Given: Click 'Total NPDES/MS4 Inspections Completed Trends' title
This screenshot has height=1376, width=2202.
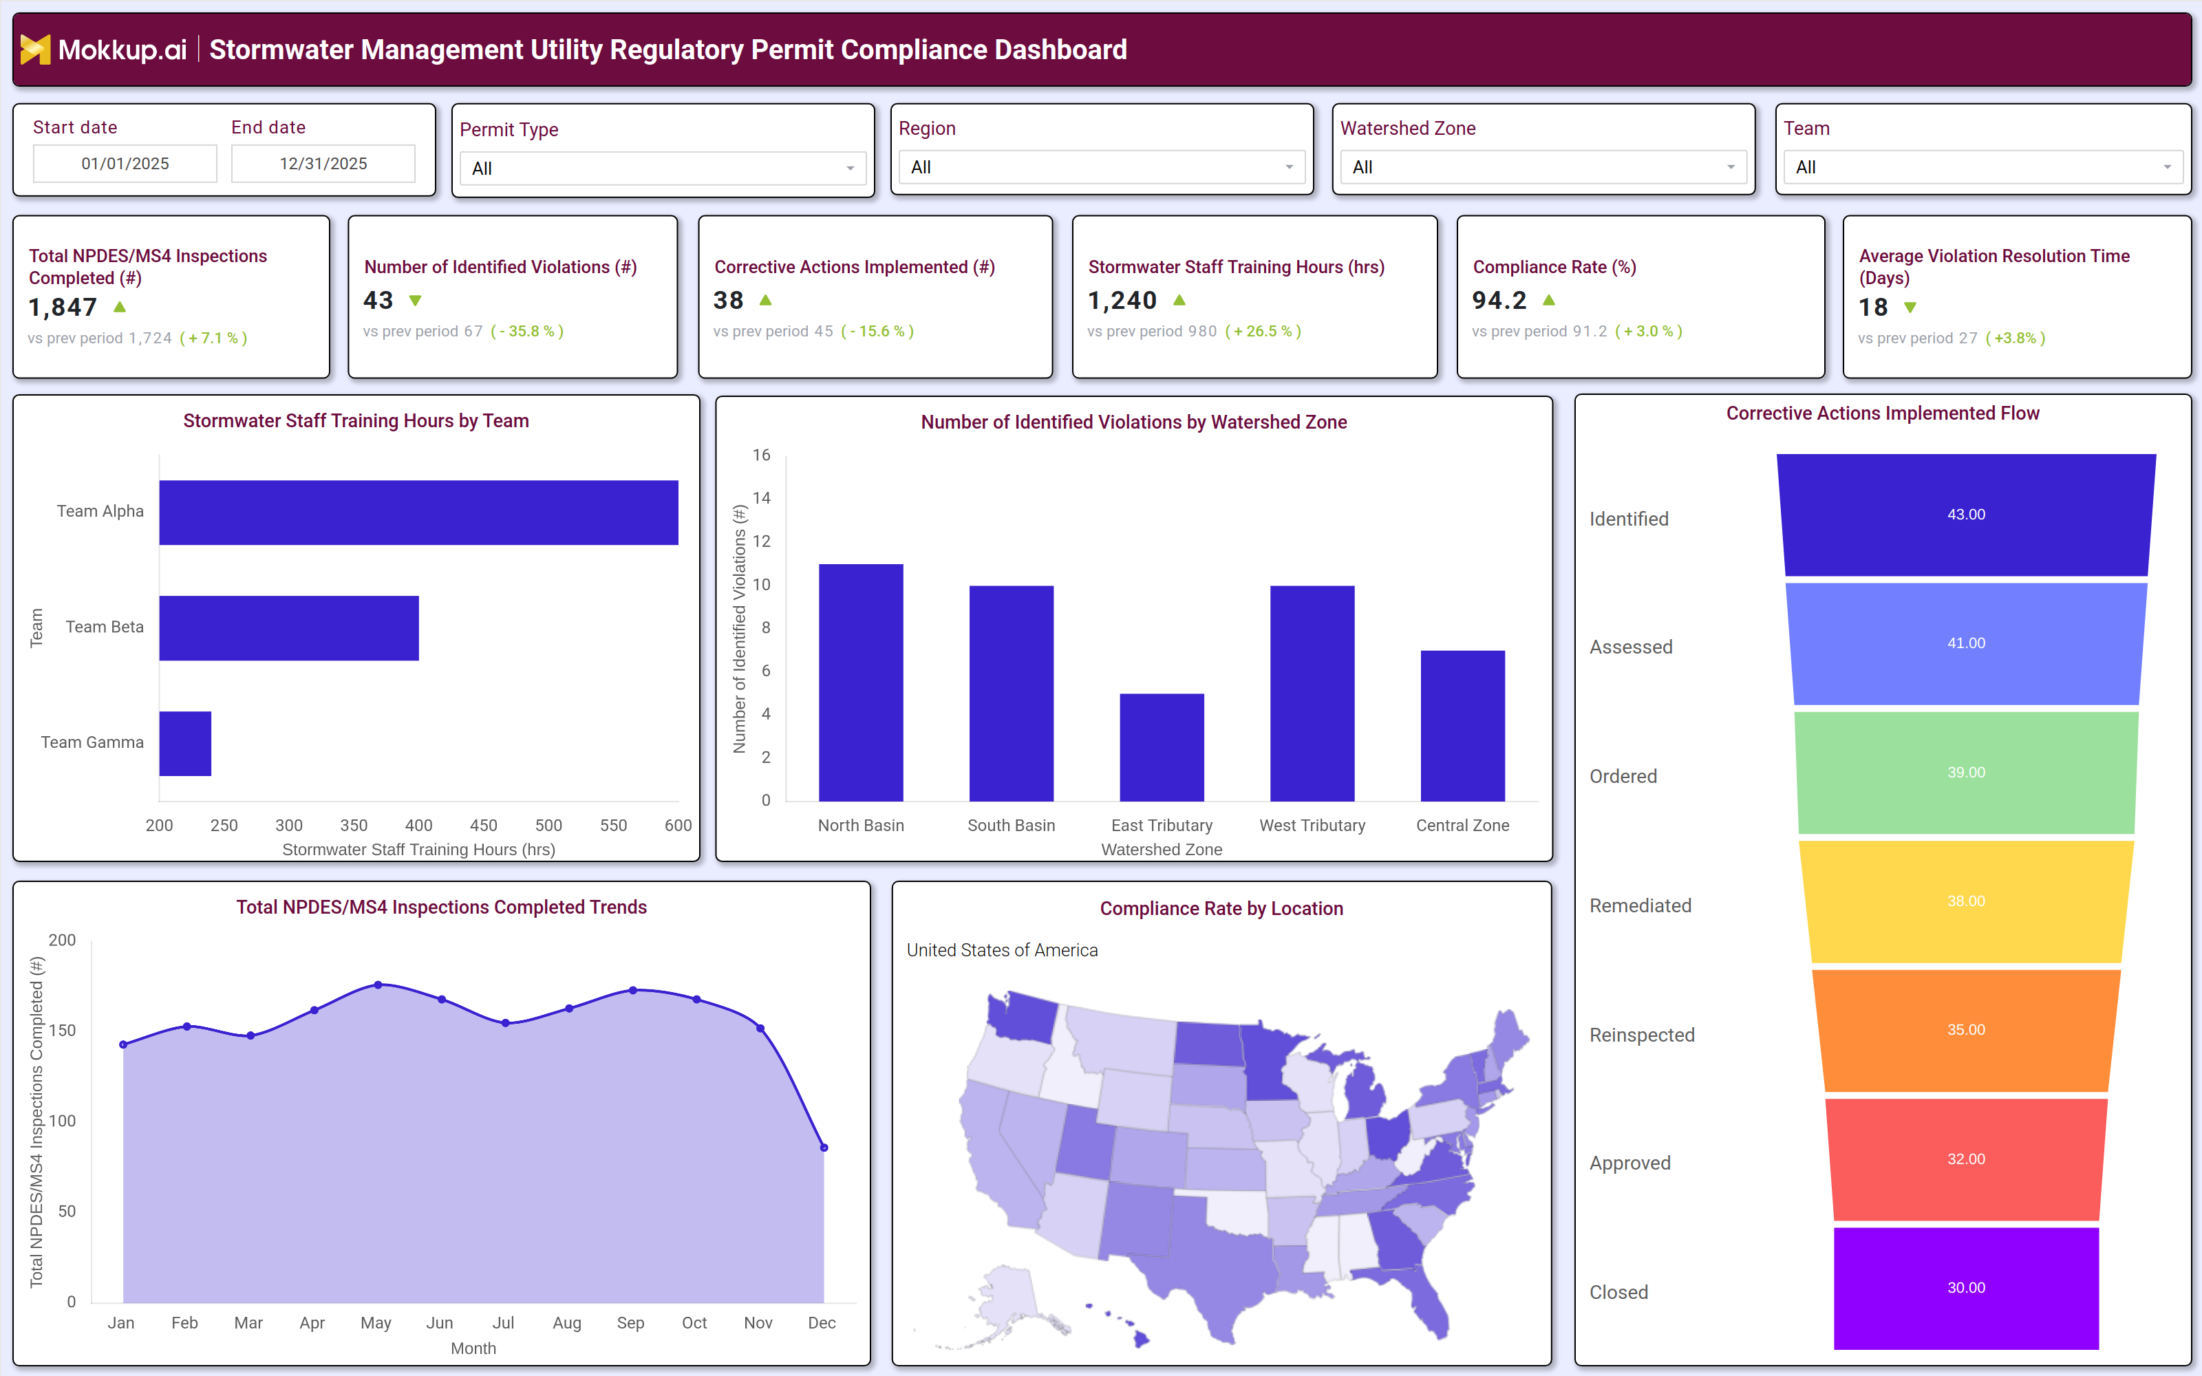Looking at the screenshot, I should [x=441, y=907].
